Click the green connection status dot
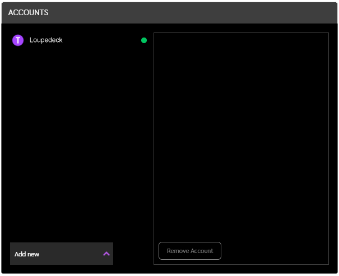Screen dimensions: 339x276 [x=144, y=40]
